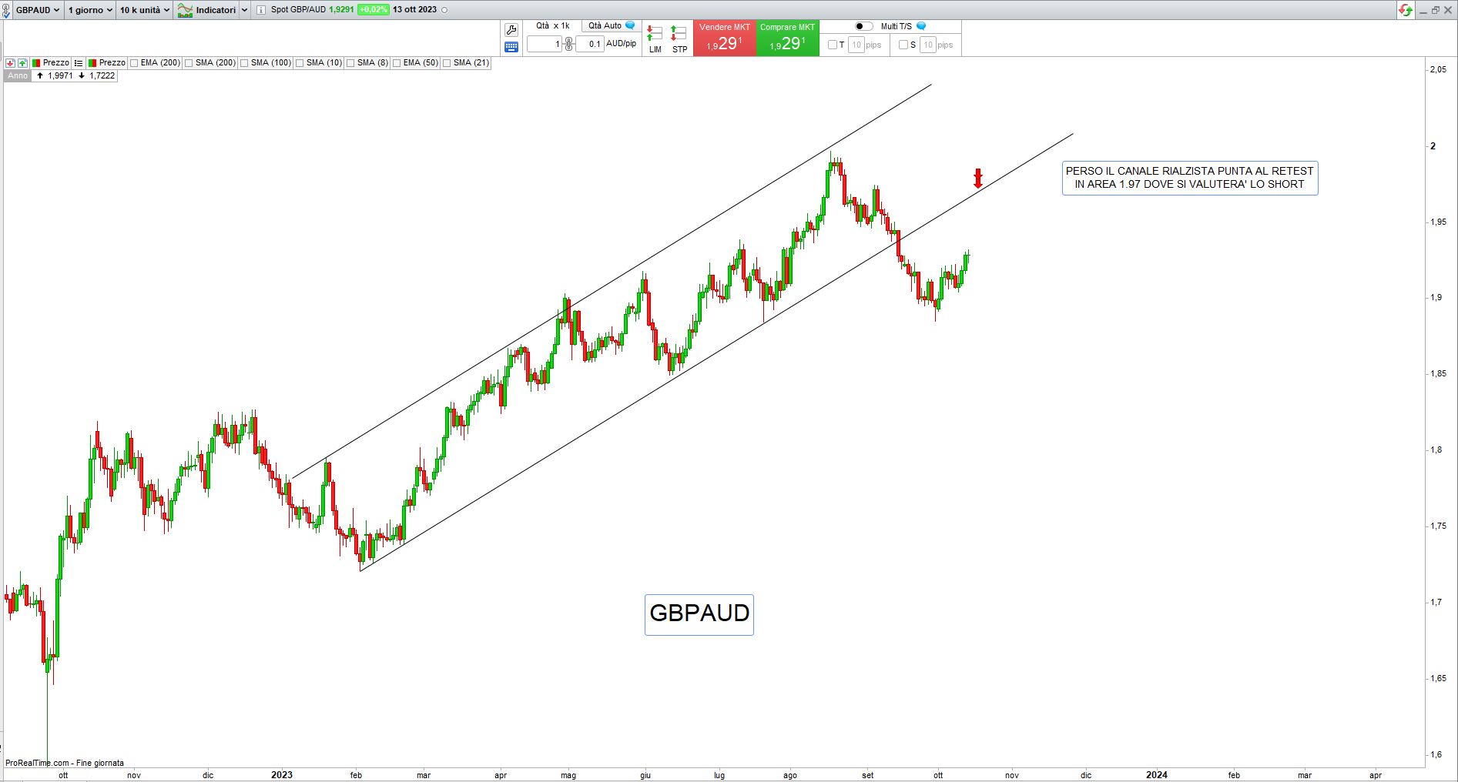Click the +0,02% change badge
1458x782 pixels.
(373, 10)
